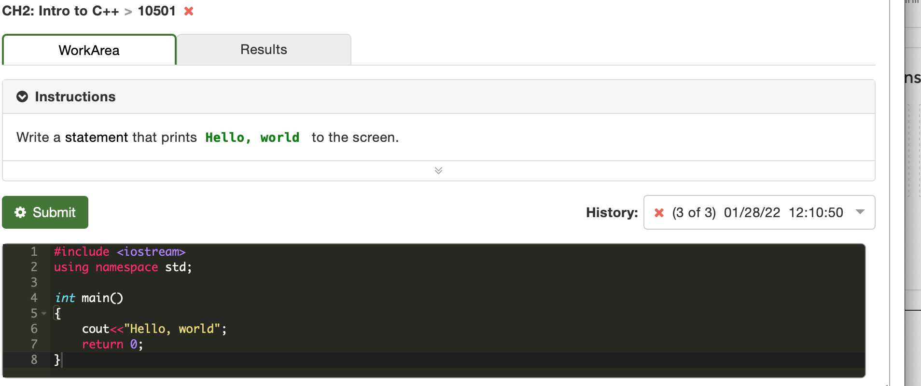Click the History dropdown arrow icon

coord(861,212)
